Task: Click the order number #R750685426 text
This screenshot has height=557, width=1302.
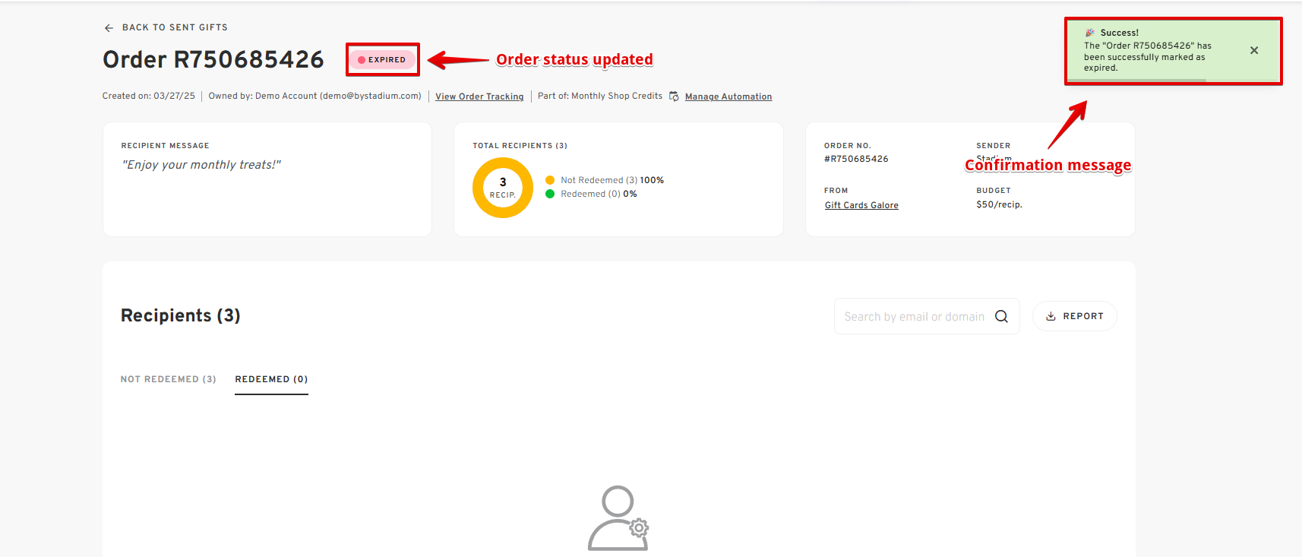Action: pos(856,159)
